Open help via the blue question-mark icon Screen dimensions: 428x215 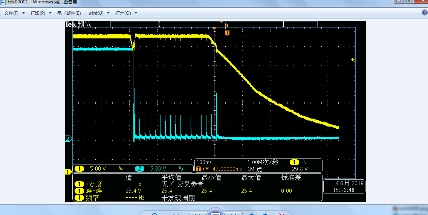(425, 12)
